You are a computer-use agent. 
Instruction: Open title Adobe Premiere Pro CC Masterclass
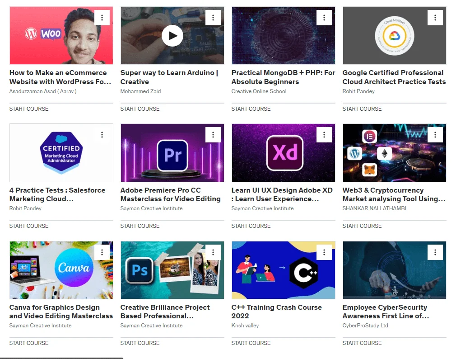170,194
